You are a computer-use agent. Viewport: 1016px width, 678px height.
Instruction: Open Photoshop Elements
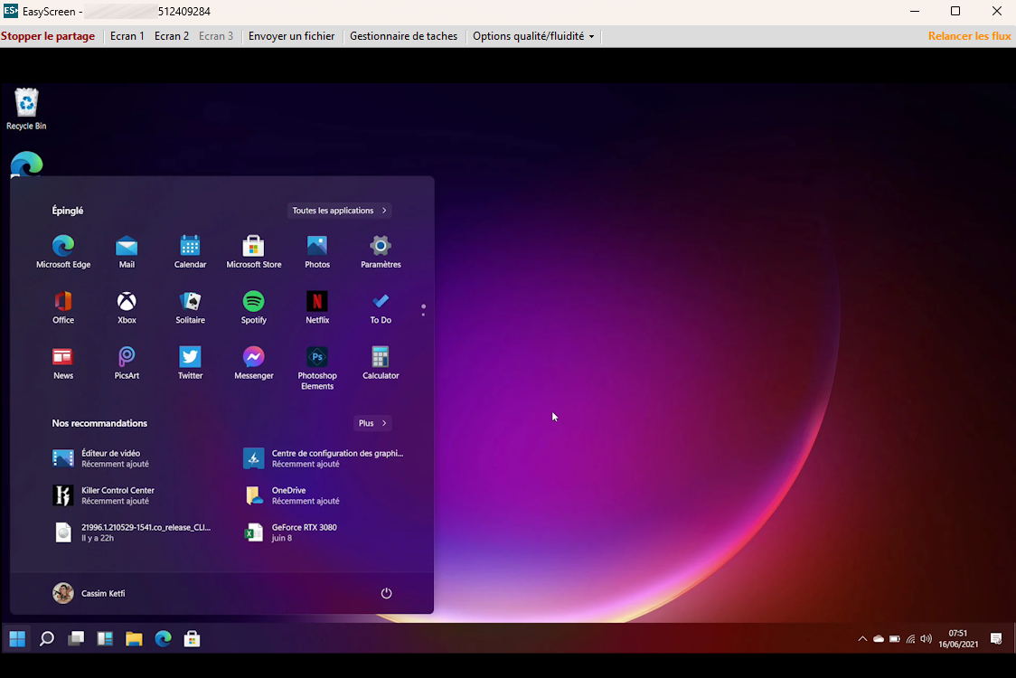[317, 368]
